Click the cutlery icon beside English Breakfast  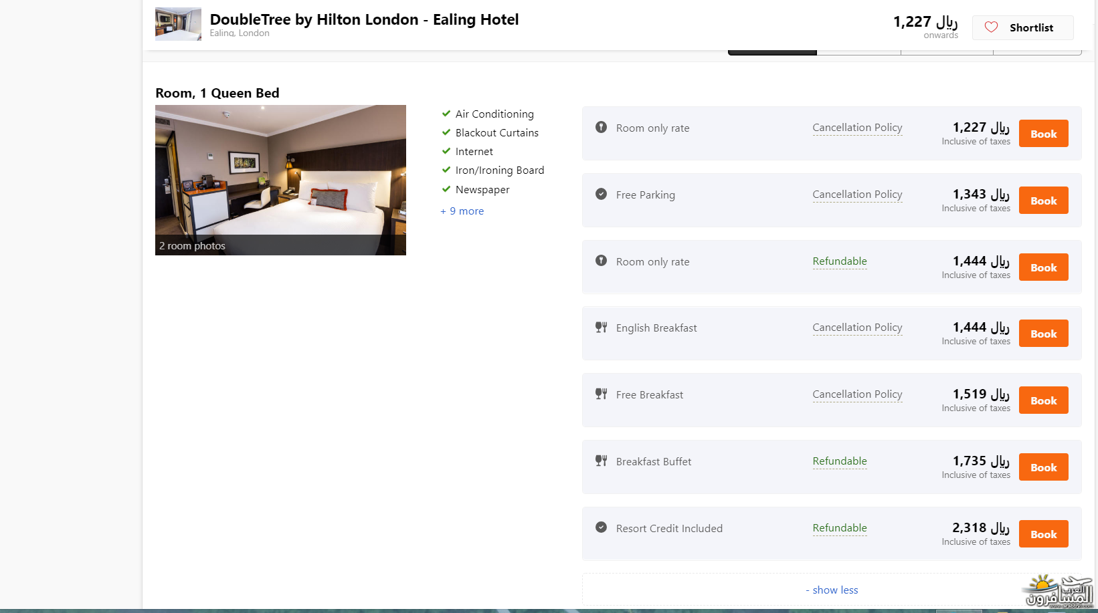(x=602, y=327)
